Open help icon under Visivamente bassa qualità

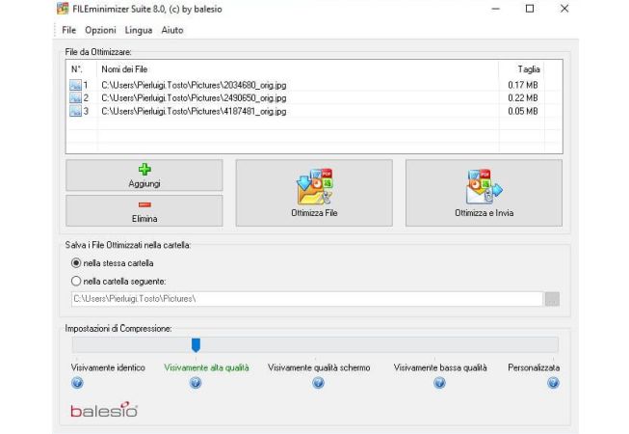click(x=439, y=383)
